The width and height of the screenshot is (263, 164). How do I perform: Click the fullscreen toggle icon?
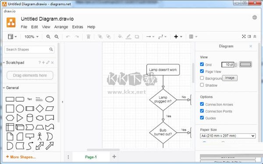point(244,36)
